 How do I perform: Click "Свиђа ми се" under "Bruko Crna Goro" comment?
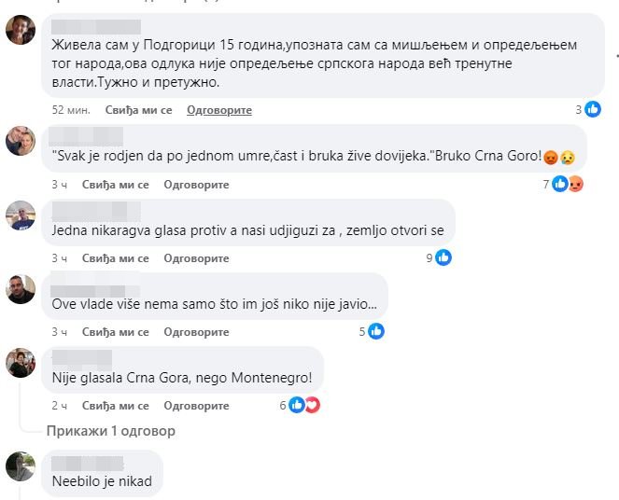(115, 185)
